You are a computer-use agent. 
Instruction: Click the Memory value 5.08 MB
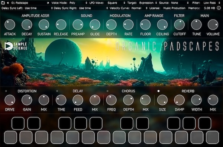tap(210, 8)
